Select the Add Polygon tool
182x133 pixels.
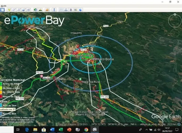click(x=14, y=10)
